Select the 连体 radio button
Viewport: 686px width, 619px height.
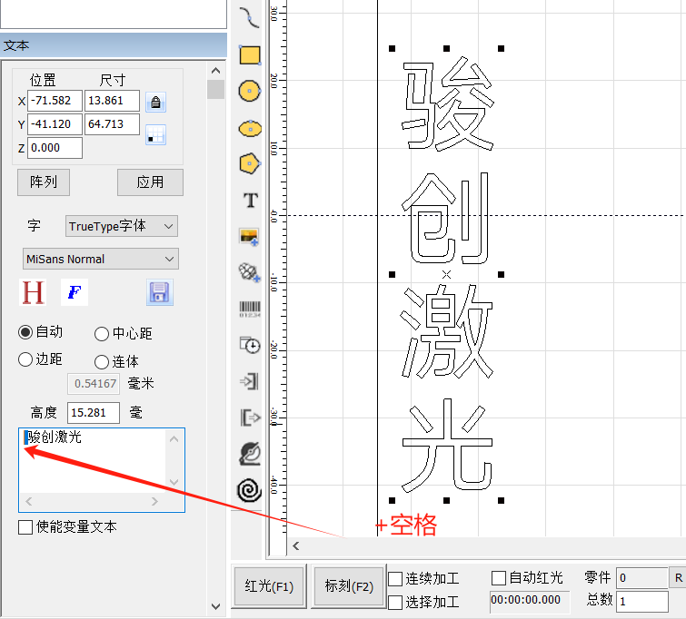102,362
